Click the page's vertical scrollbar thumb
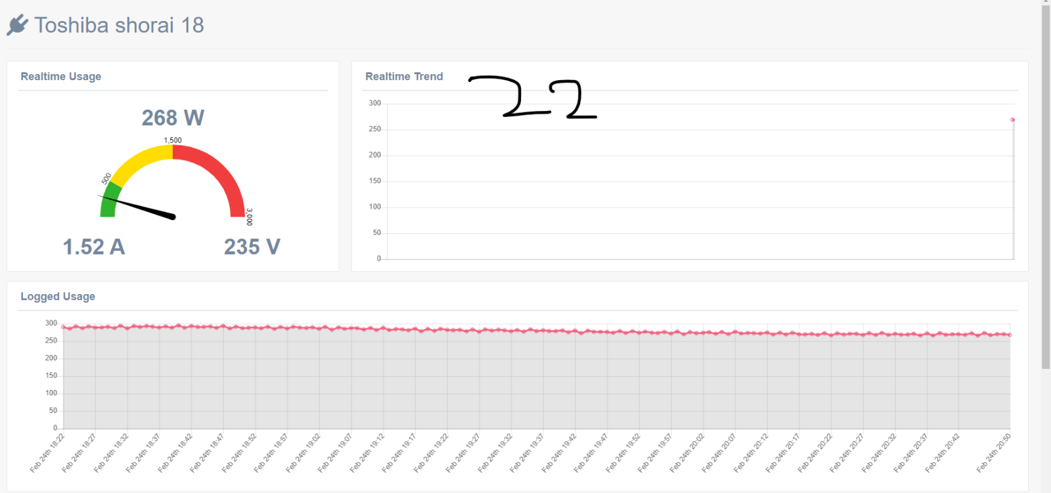Screen dimensions: 1051x493 coord(1046,187)
